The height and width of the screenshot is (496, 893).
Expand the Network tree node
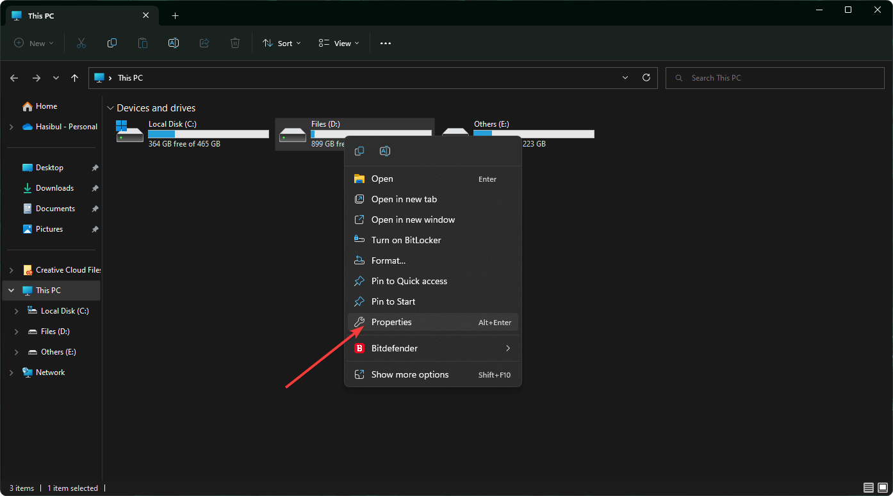tap(11, 372)
